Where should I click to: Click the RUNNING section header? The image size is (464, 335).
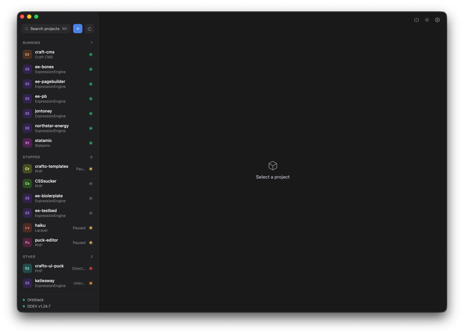pos(31,43)
